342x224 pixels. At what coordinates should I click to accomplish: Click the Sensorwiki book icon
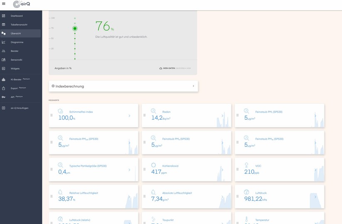tap(4, 59)
